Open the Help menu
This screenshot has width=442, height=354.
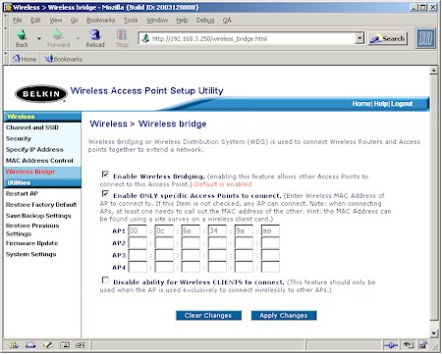(x=182, y=21)
